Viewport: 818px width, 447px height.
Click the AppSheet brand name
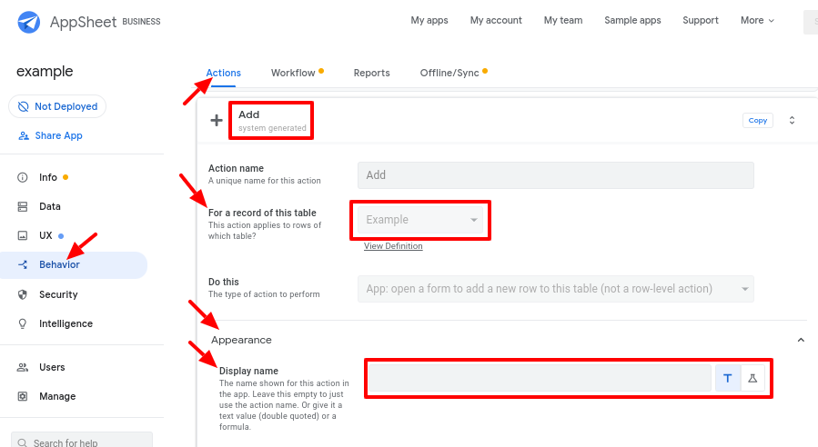[x=84, y=22]
